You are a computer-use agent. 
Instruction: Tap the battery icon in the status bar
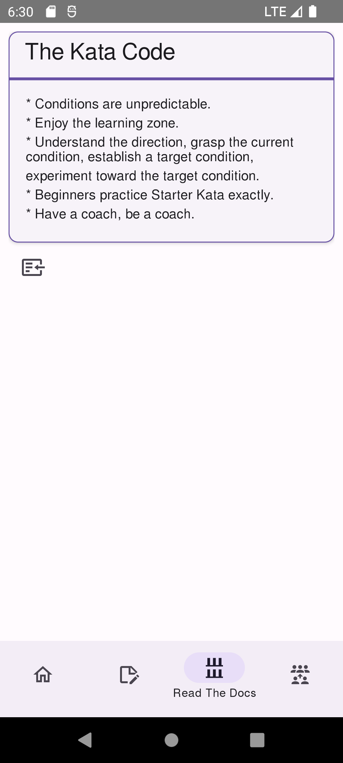pos(313,12)
